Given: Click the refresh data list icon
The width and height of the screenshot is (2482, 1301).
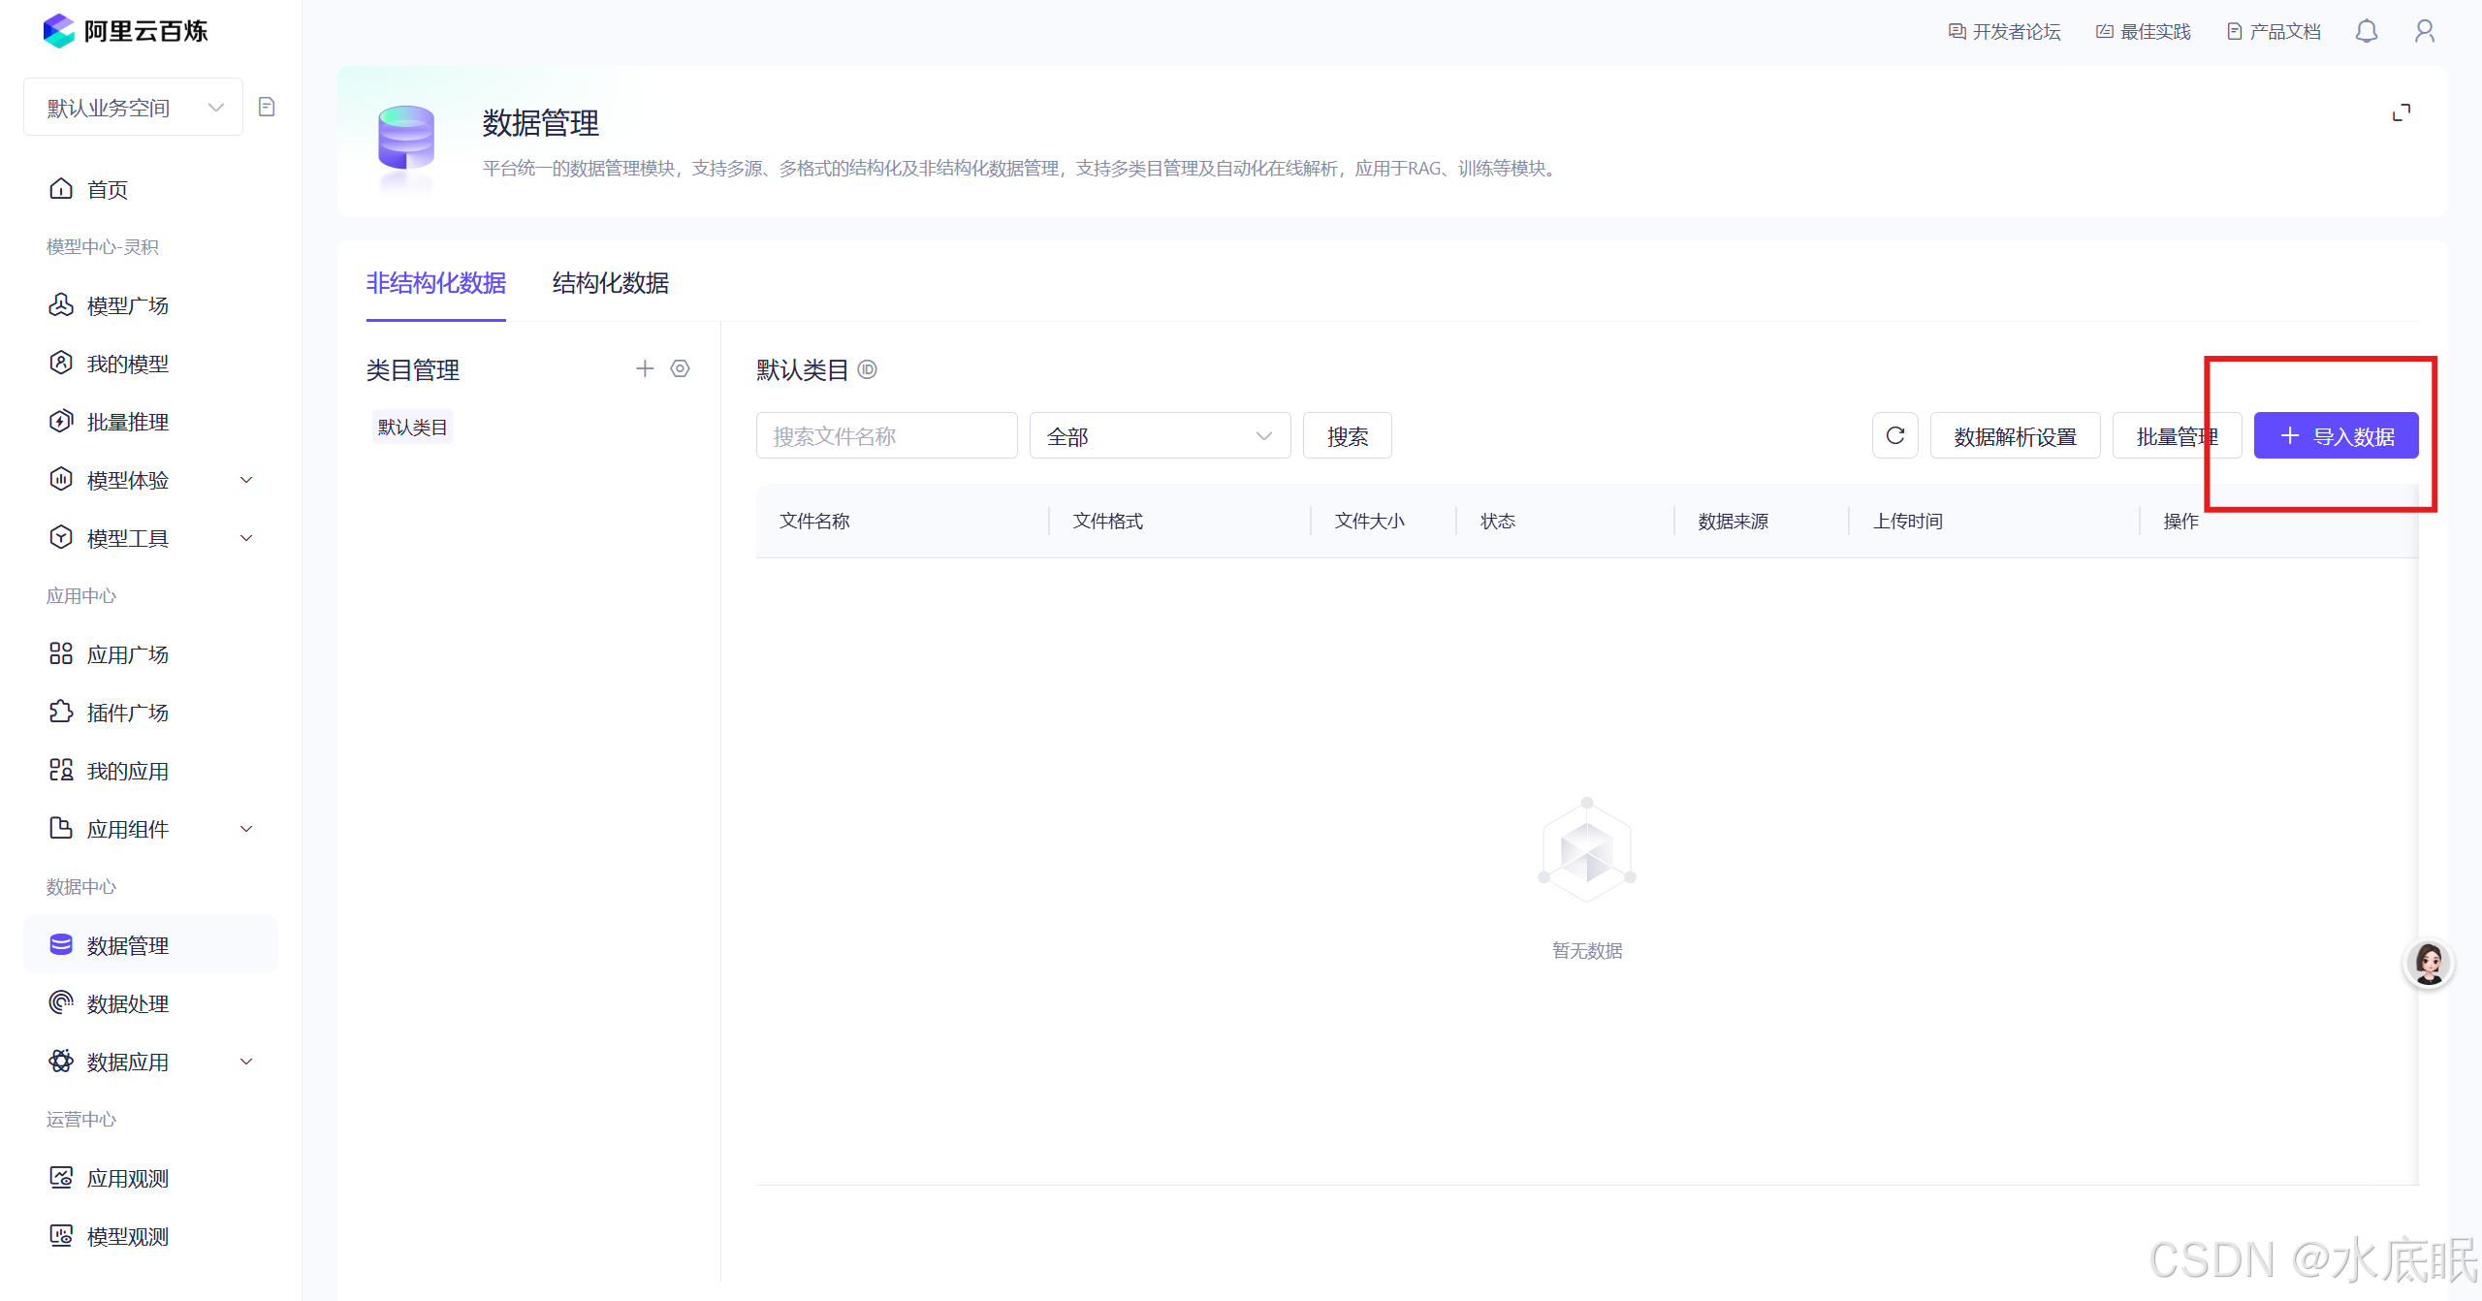Looking at the screenshot, I should 1894,435.
